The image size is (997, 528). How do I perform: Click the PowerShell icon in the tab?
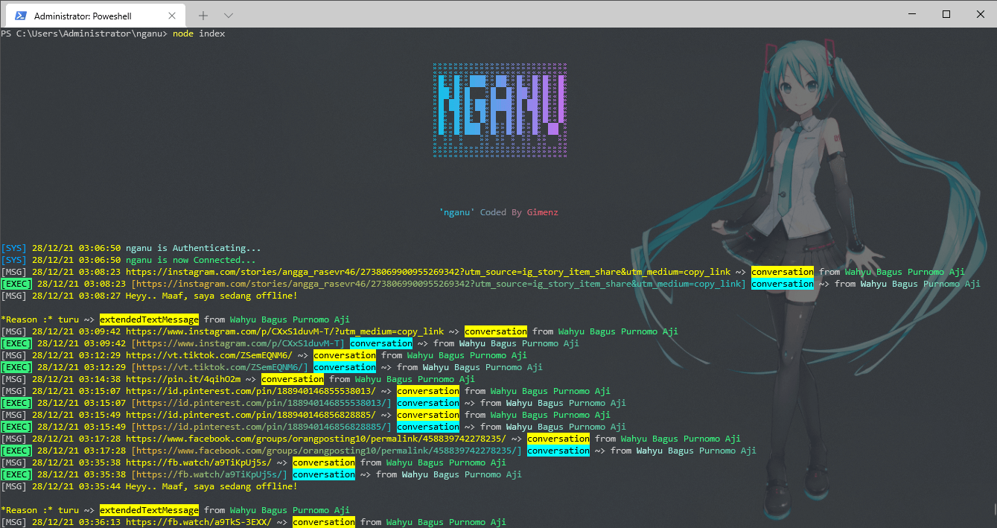[20, 16]
